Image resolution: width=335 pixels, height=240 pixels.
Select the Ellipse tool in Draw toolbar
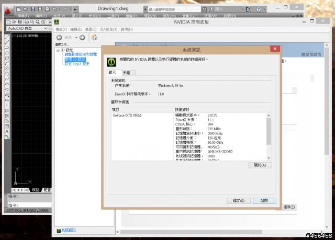point(7,84)
